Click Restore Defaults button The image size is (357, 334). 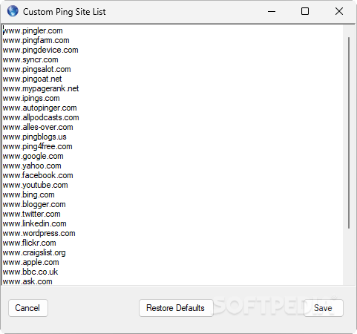pyautogui.click(x=176, y=308)
